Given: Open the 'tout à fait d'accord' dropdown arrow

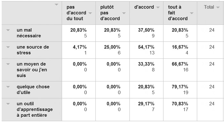Looking at the screenshot, I should pyautogui.click(x=192, y=13).
